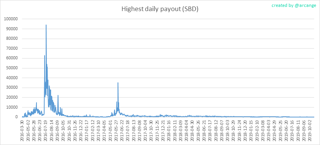Screen dimensions: 320x145
Task: Click the 10000 y-axis label
Action: [12, 107]
